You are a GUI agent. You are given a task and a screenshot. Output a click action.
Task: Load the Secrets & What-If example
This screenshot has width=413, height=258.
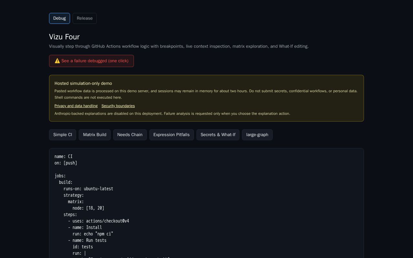coord(218,135)
